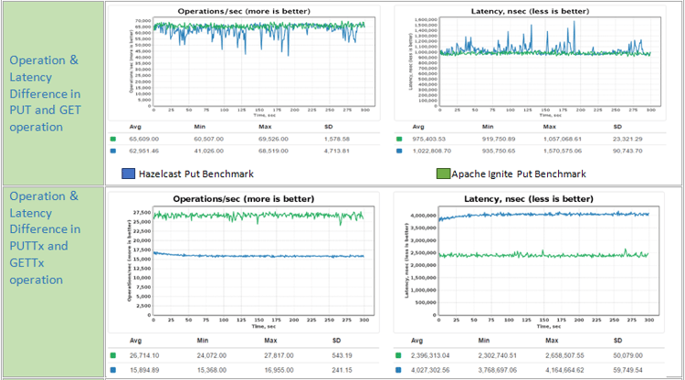This screenshot has height=380, width=685.
Task: Click the PUTTx and GETTx operation row heading
Action: point(45,237)
